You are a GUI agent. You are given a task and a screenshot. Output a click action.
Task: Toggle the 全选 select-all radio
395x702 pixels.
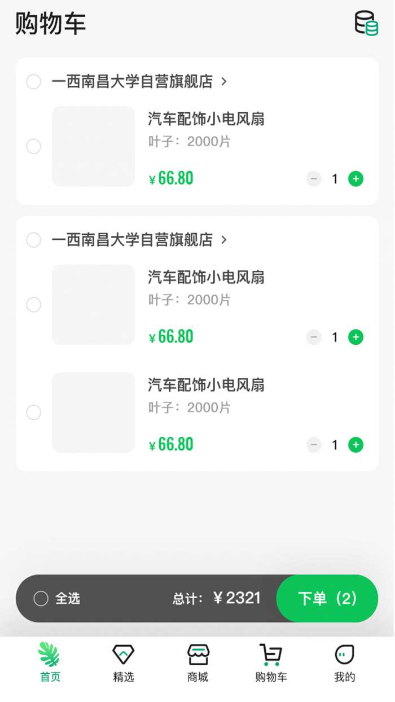[41, 599]
